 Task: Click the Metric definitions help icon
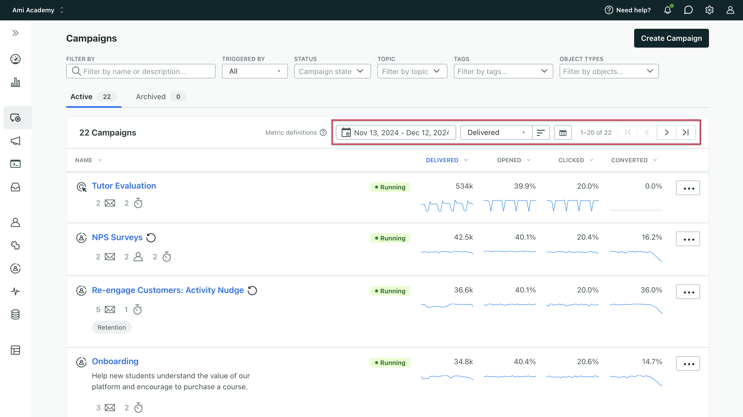tap(323, 132)
